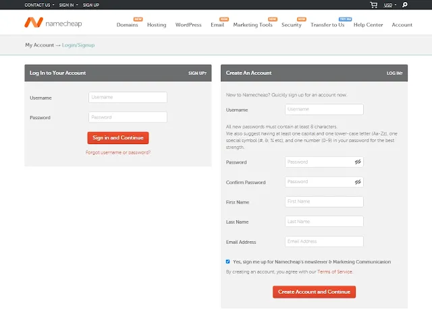The width and height of the screenshot is (432, 324).
Task: Open the Email menu
Action: [x=217, y=25]
